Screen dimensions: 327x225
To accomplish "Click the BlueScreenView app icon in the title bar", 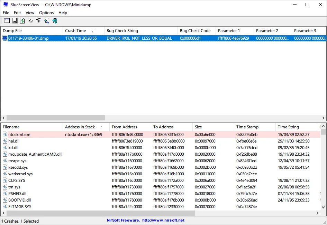I will 6,4.
